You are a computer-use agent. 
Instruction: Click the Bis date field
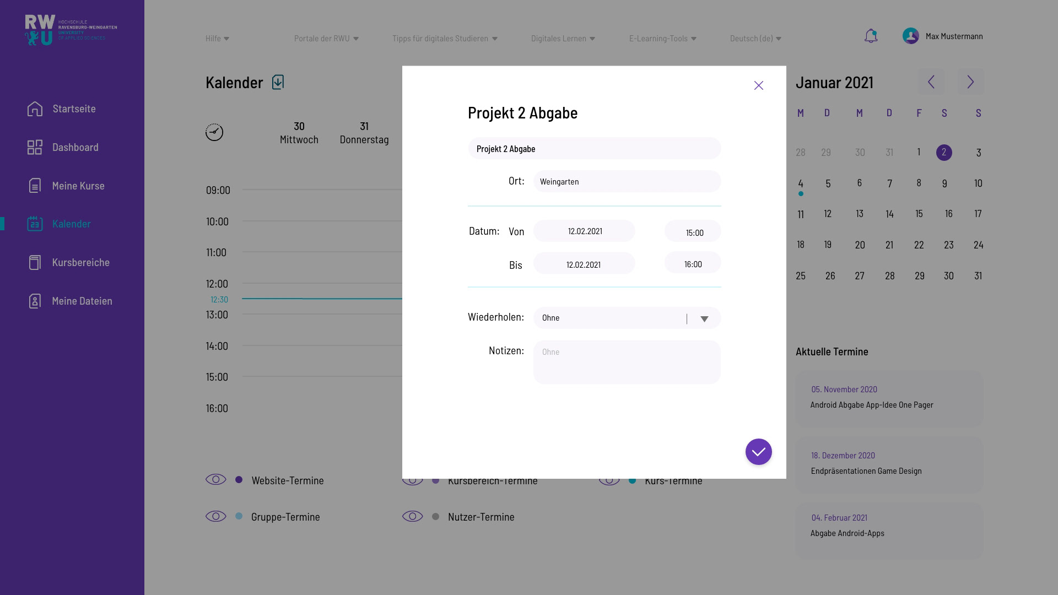(584, 263)
